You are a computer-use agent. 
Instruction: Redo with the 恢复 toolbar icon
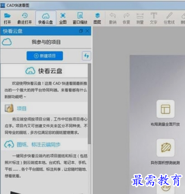coord(127,18)
